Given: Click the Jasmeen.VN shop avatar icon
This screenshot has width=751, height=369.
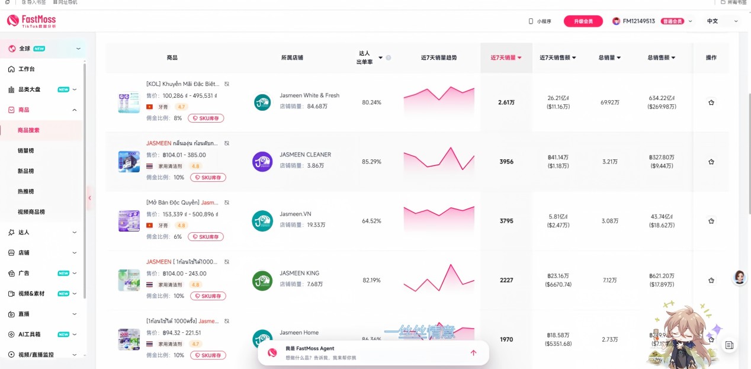Looking at the screenshot, I should click(x=262, y=220).
